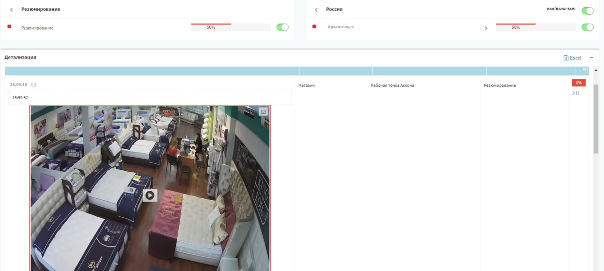Play the store camera video

pos(150,195)
